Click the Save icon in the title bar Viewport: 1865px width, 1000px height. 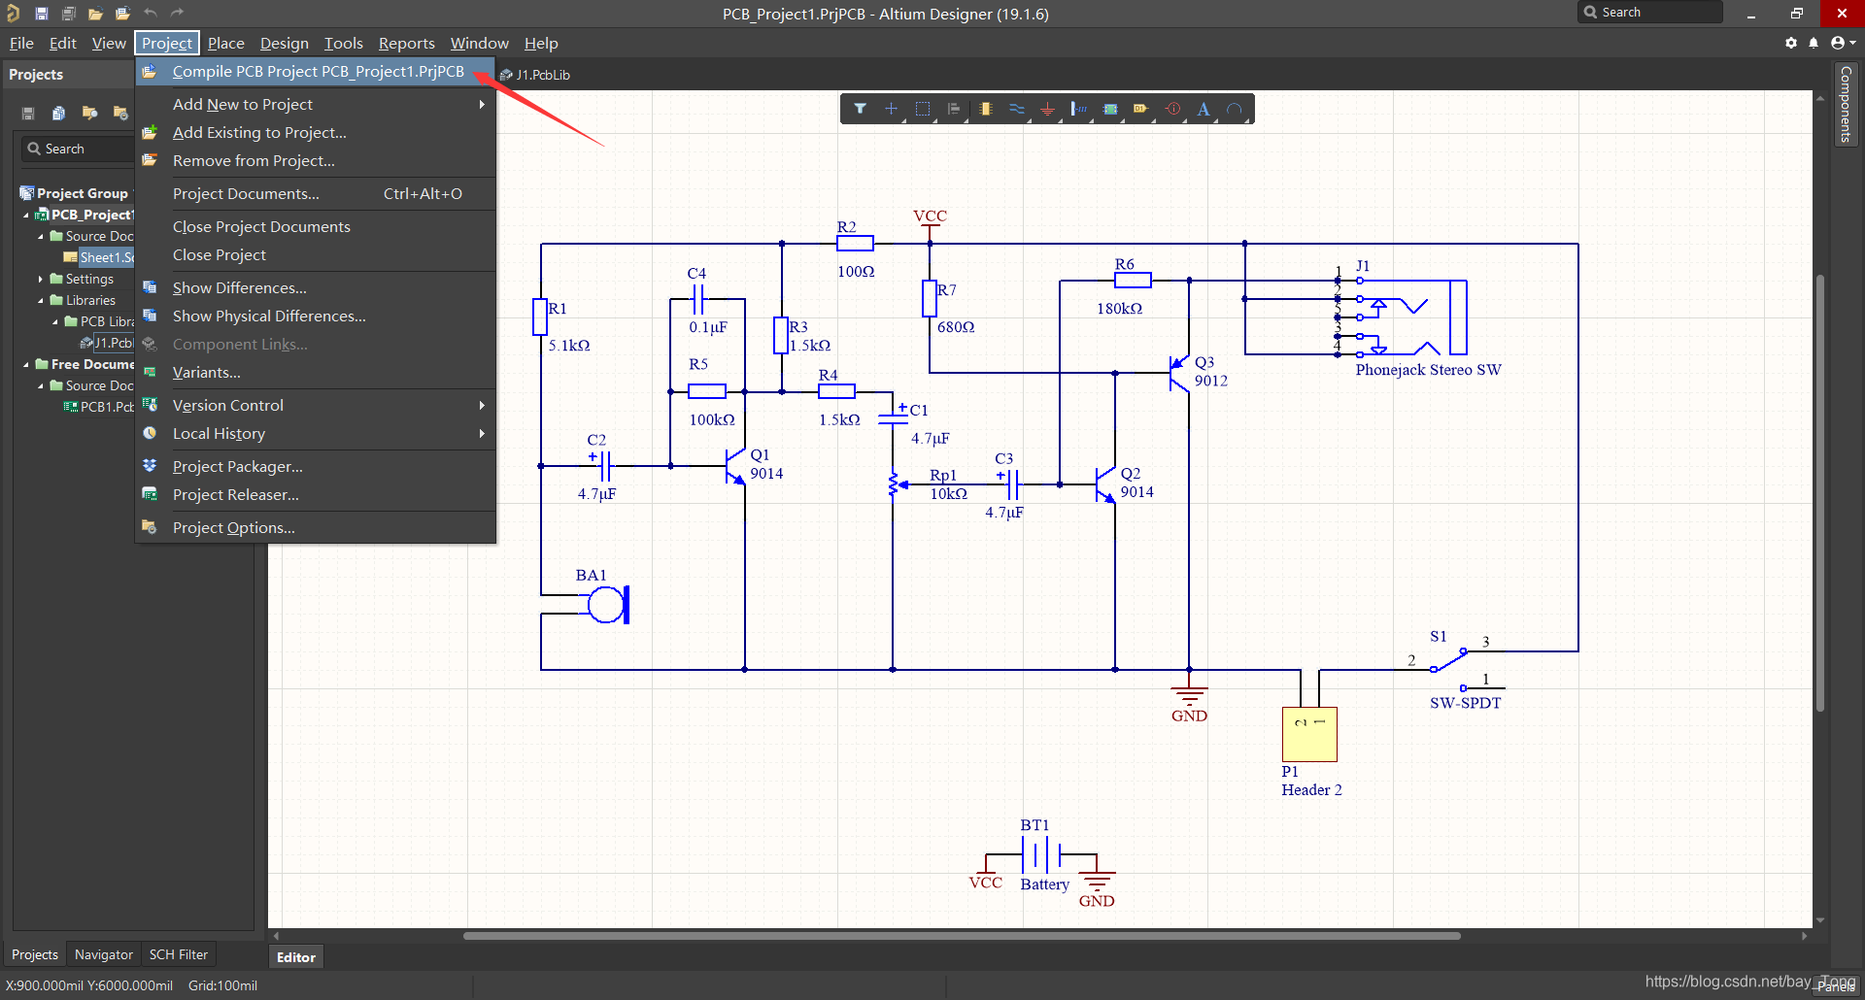42,14
